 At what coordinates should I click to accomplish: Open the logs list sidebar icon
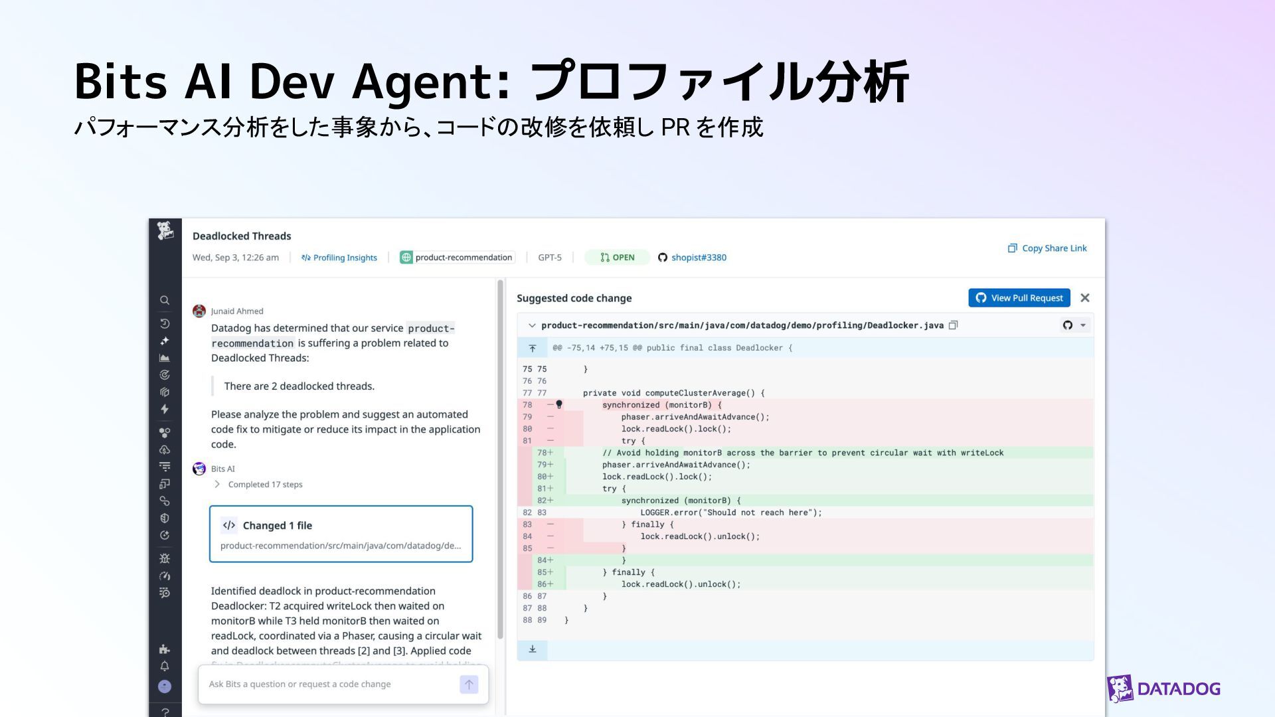(165, 467)
